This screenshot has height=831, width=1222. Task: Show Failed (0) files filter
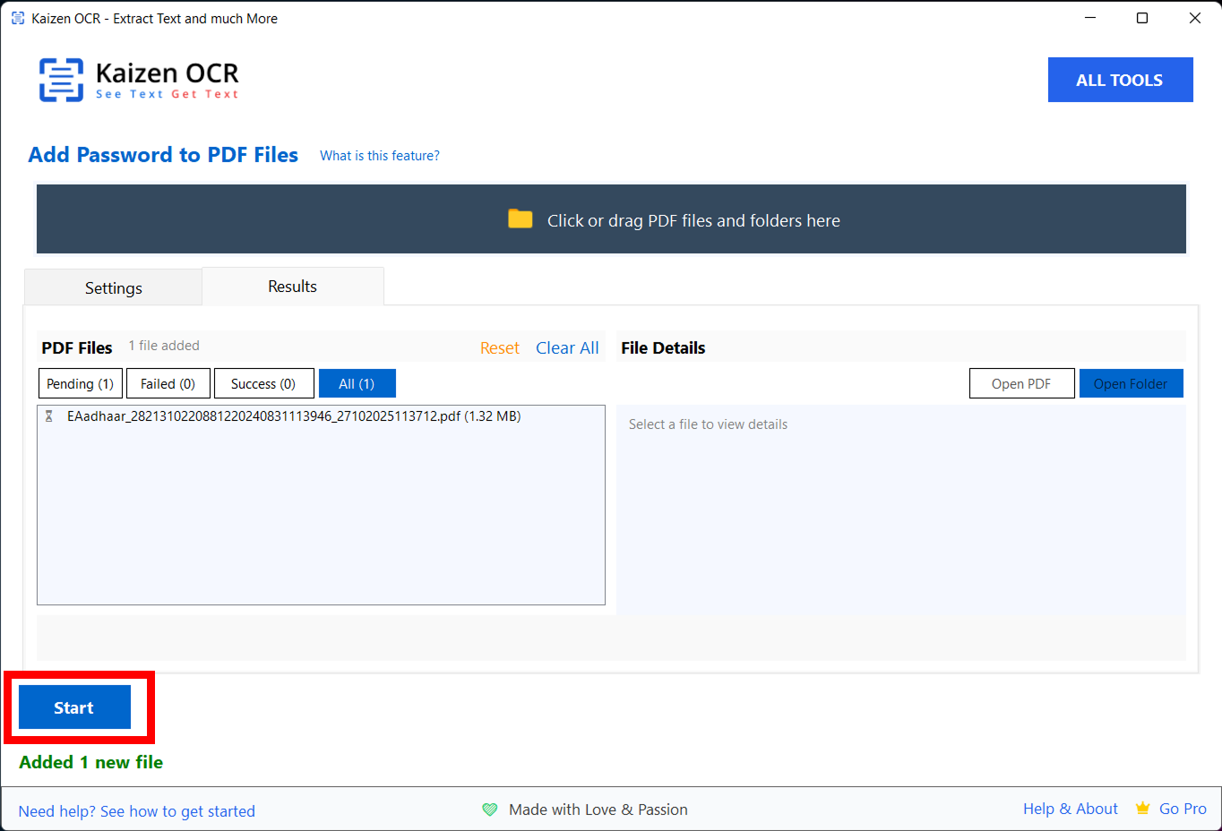pyautogui.click(x=168, y=383)
